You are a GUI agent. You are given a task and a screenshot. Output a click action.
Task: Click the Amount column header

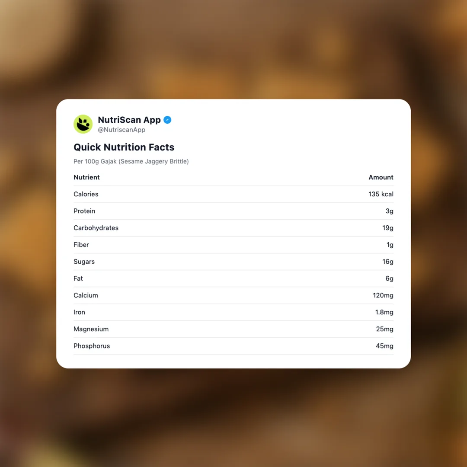point(381,177)
